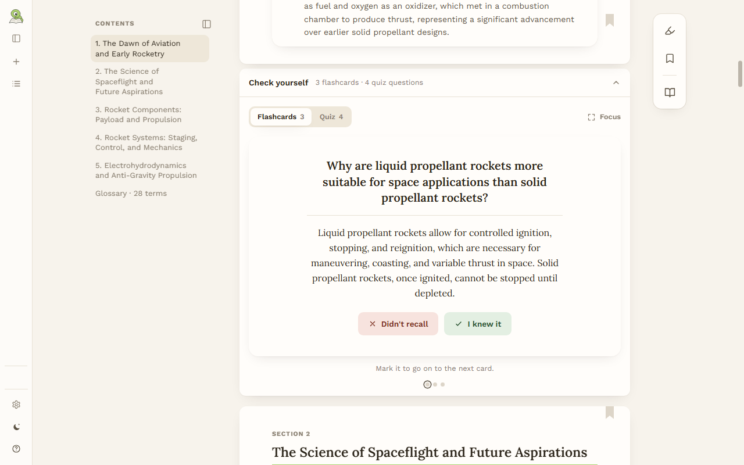Select second flashcard pagination dot
Image resolution: width=744 pixels, height=465 pixels.
[435, 384]
